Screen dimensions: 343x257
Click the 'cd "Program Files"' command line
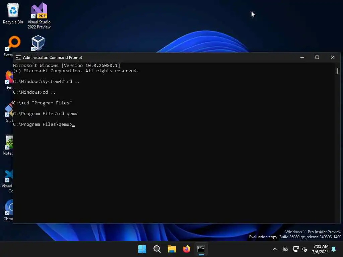(x=43, y=103)
